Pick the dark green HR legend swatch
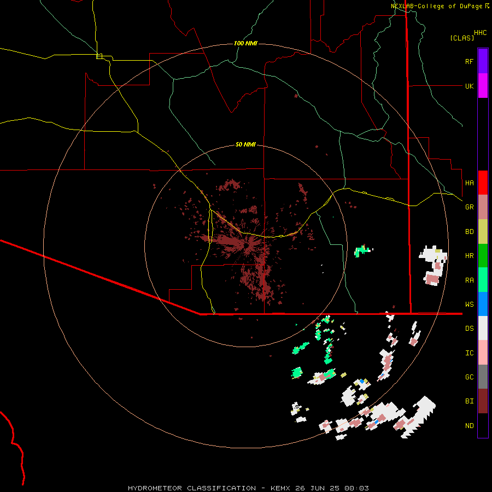 (x=483, y=256)
